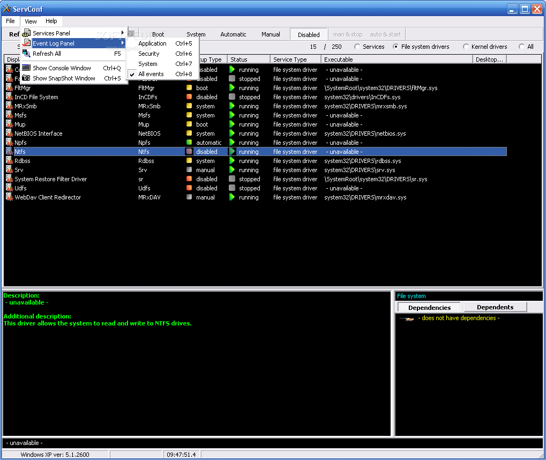The width and height of the screenshot is (546, 460).
Task: Click the Services Panel menu icon
Action: tap(26, 33)
